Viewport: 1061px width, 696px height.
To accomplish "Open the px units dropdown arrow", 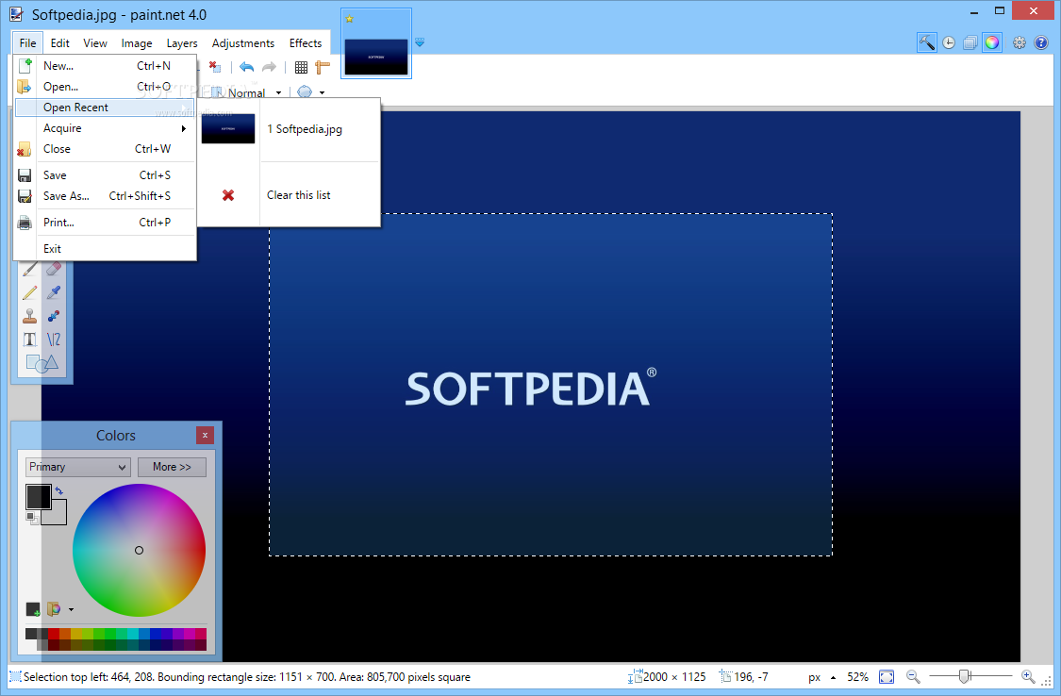I will (833, 677).
